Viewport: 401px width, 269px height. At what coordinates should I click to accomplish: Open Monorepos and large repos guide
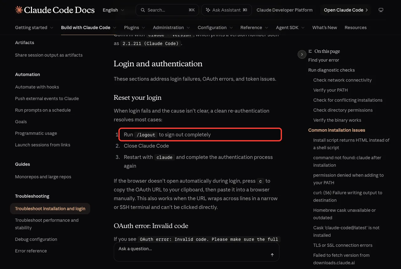point(43,177)
